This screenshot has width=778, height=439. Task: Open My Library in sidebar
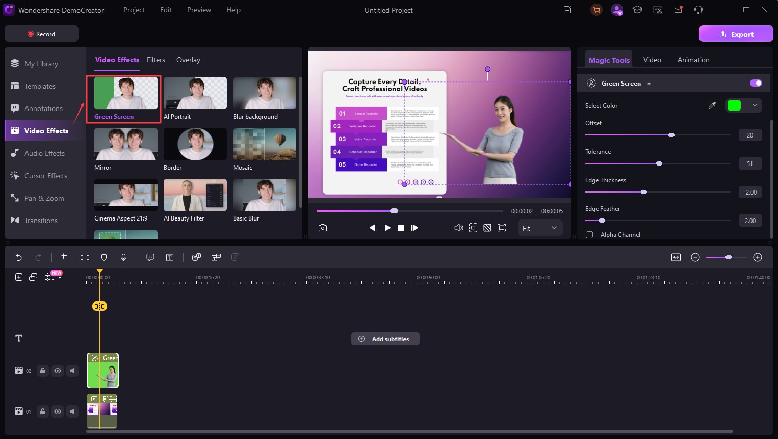[41, 64]
